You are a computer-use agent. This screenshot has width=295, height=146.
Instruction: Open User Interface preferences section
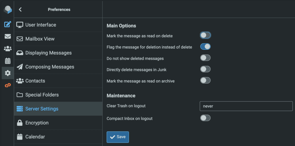(x=58, y=25)
